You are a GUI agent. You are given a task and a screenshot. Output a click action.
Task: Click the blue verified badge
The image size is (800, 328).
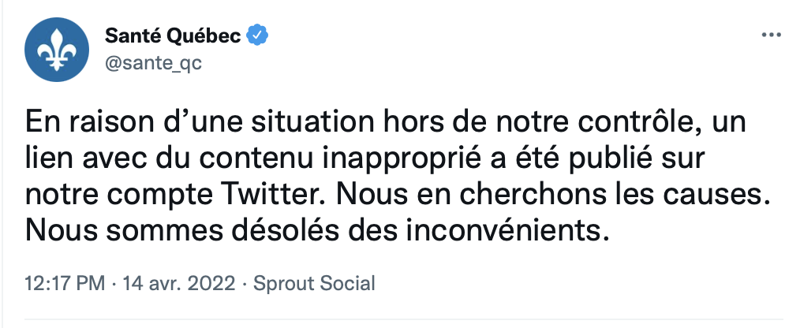(258, 35)
